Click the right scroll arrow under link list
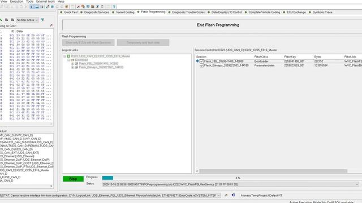 pos(51,186)
